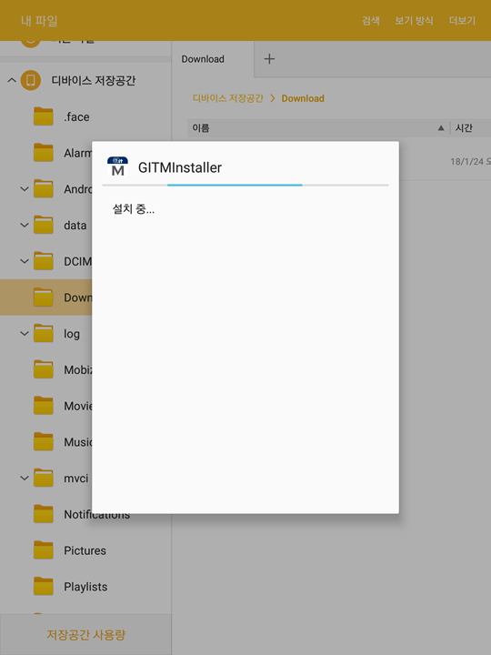The image size is (491, 655).
Task: Sort by the 이름 column header
Action: [x=201, y=128]
